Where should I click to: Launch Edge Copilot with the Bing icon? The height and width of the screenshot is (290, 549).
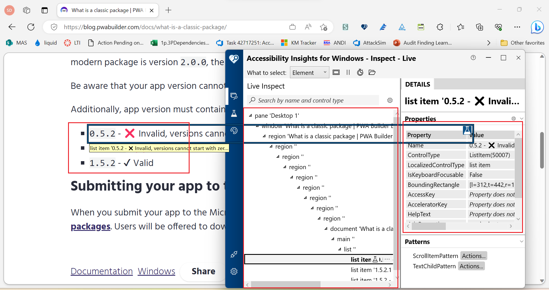pyautogui.click(x=537, y=27)
